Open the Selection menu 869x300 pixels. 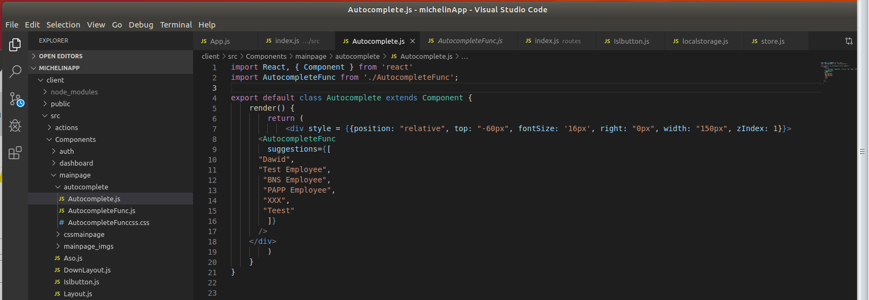[63, 25]
